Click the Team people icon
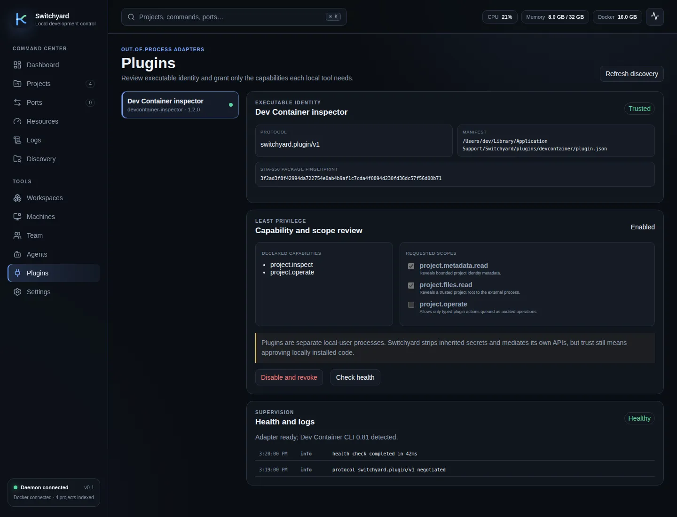Image resolution: width=677 pixels, height=517 pixels. (17, 235)
